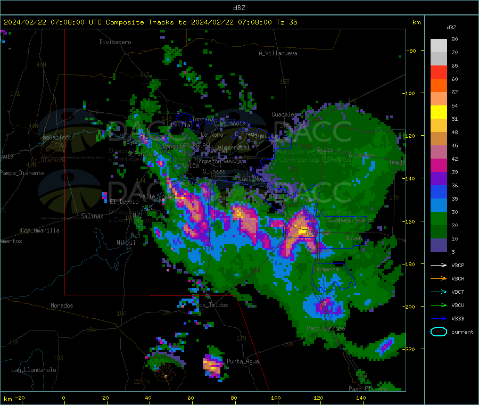Click the 'Salinas' map label
The width and height of the screenshot is (479, 405).
coord(92,216)
